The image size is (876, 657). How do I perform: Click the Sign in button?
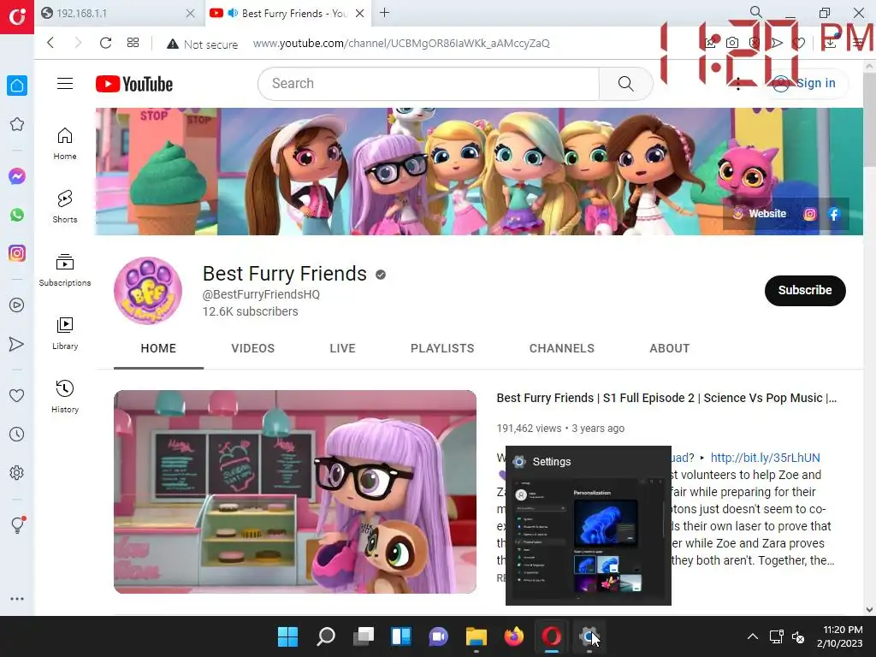[806, 83]
